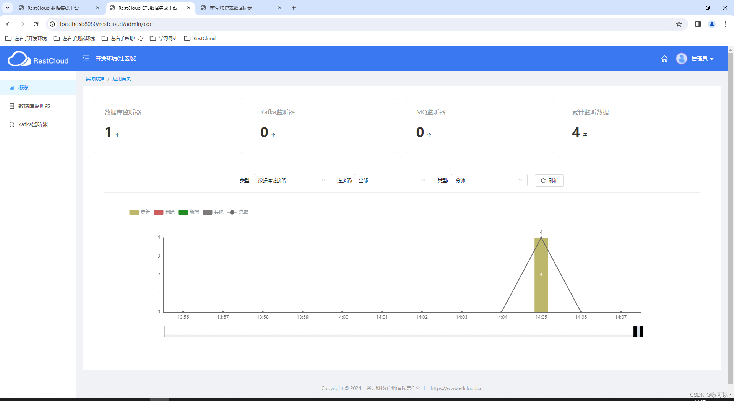
Task: Click the home icon in the blue header
Action: point(664,59)
